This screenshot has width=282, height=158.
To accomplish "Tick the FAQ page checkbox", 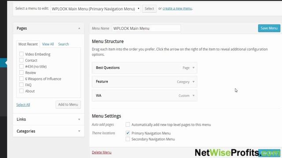I will [x=22, y=85].
